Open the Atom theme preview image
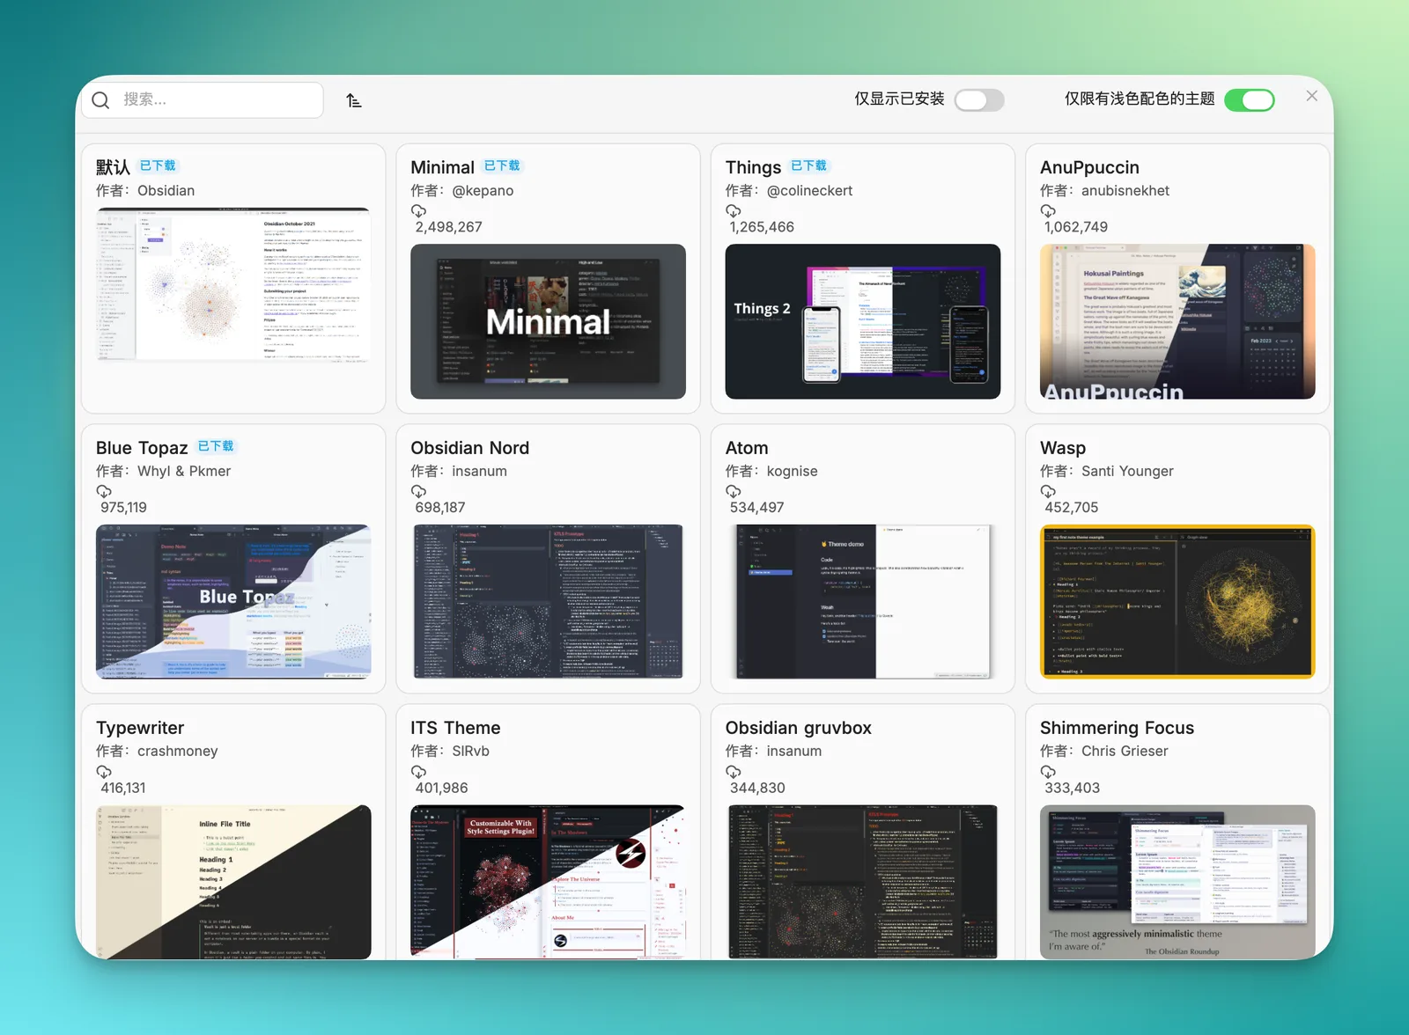Screen dimensions: 1409x1035 (863, 602)
